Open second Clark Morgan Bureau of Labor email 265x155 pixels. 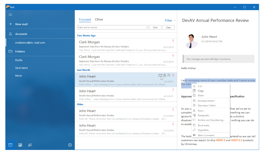point(126,60)
